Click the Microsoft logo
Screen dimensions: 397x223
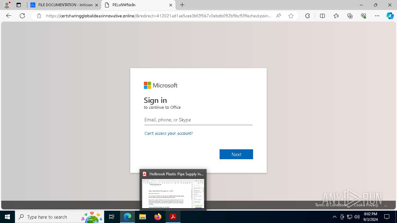[x=161, y=85]
